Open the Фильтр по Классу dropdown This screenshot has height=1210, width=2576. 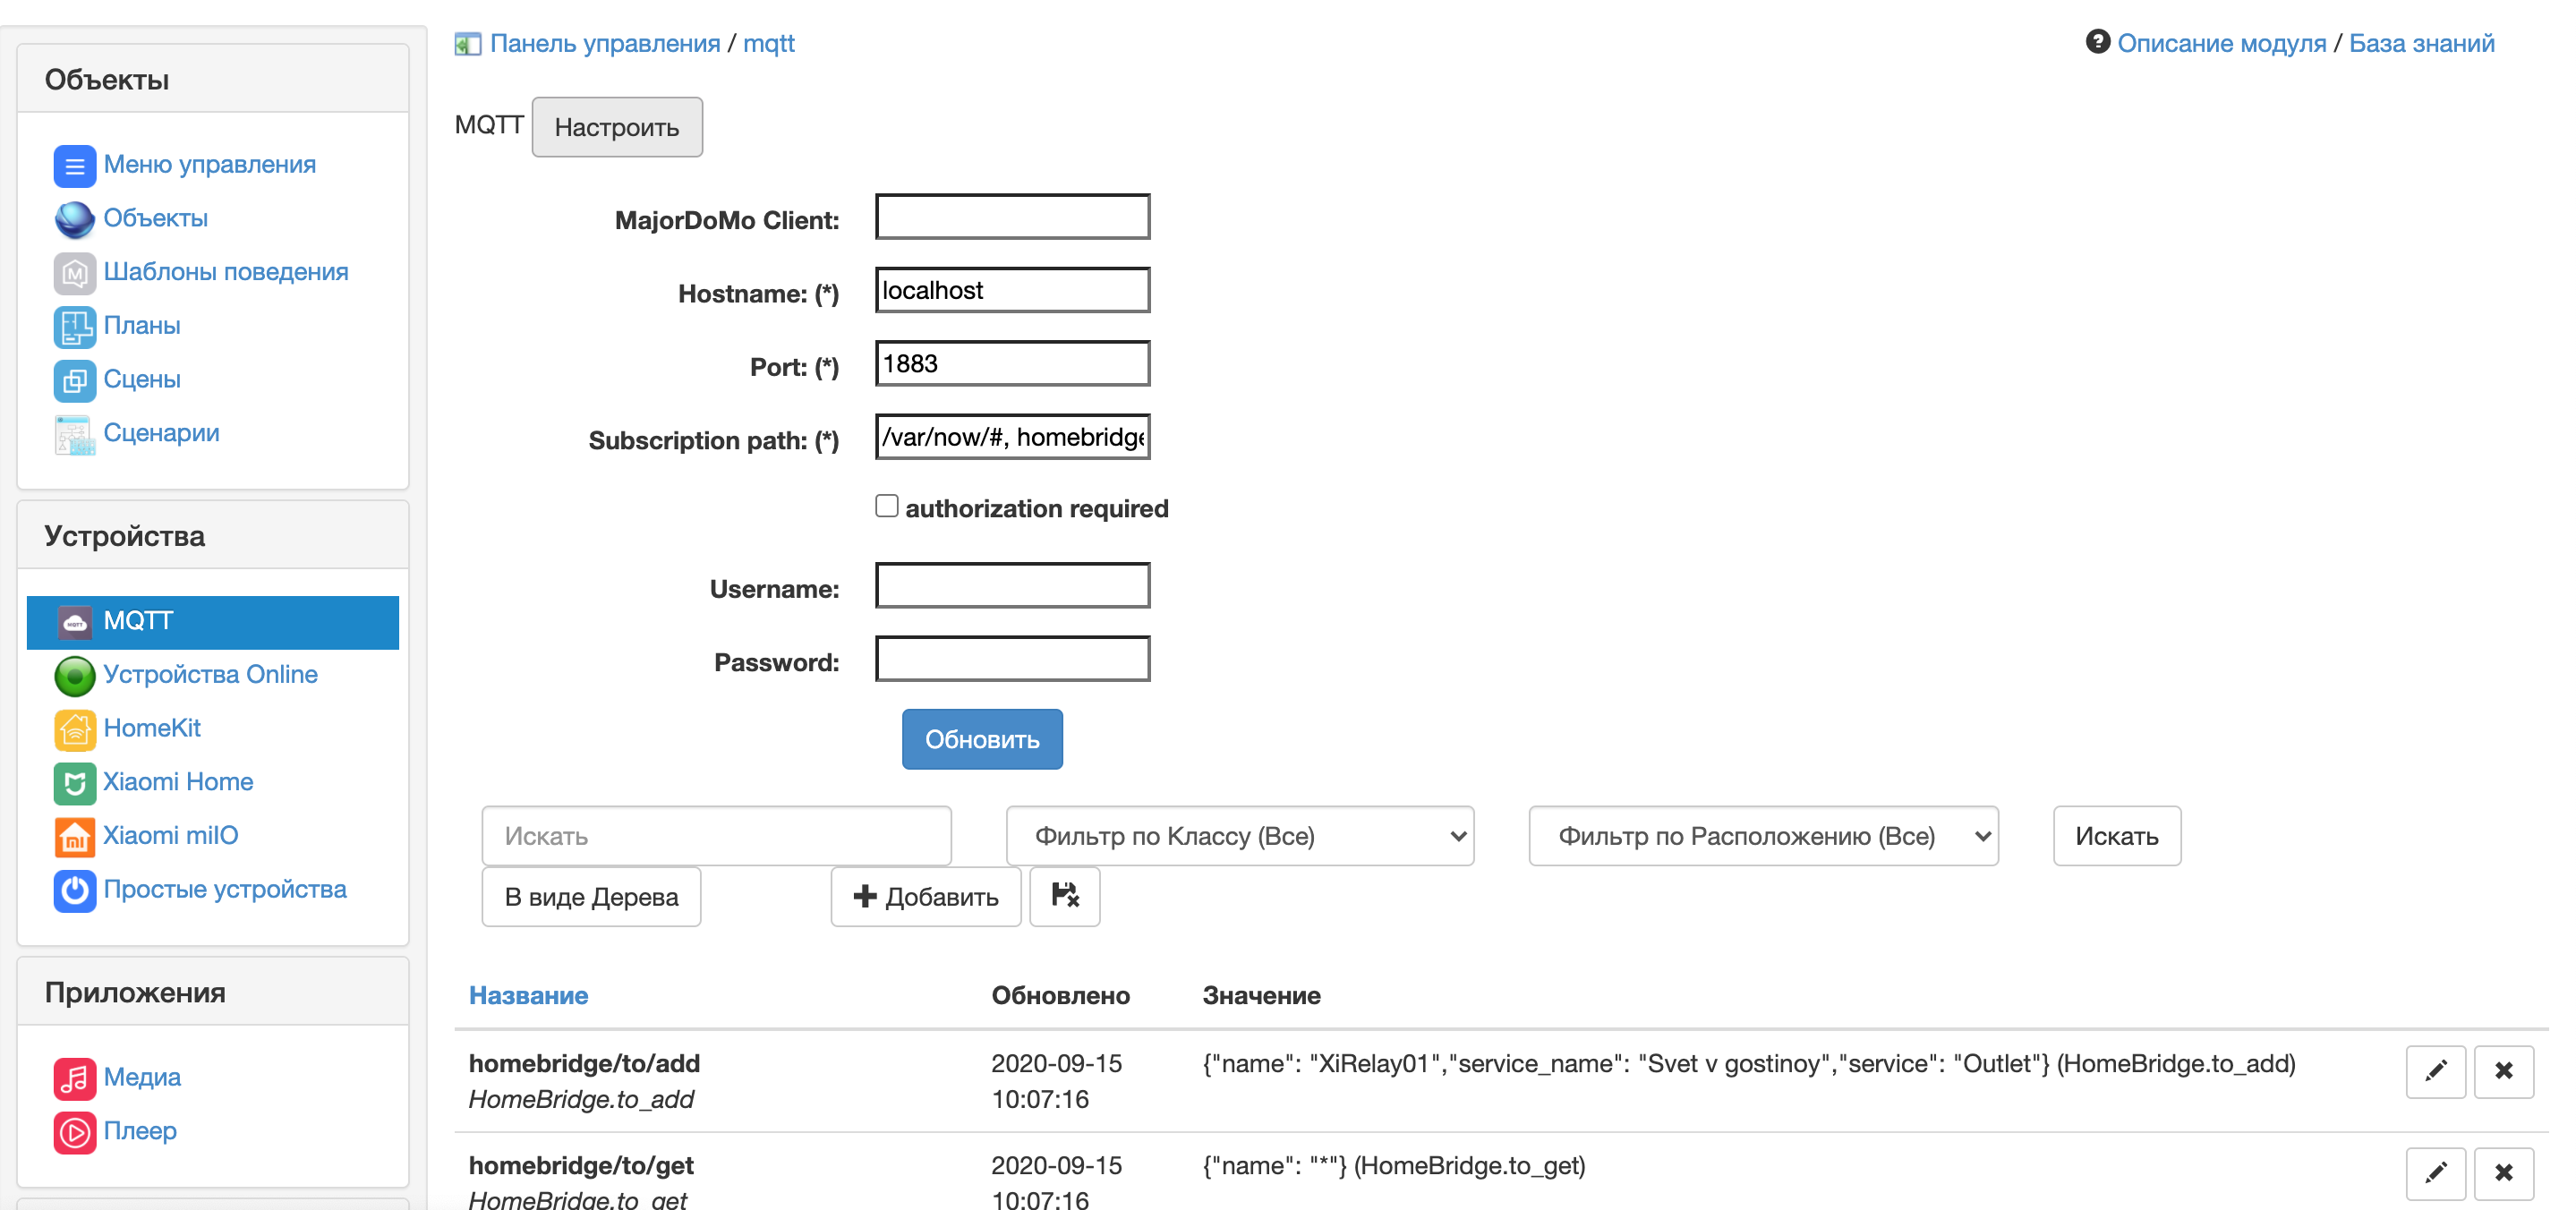1239,836
